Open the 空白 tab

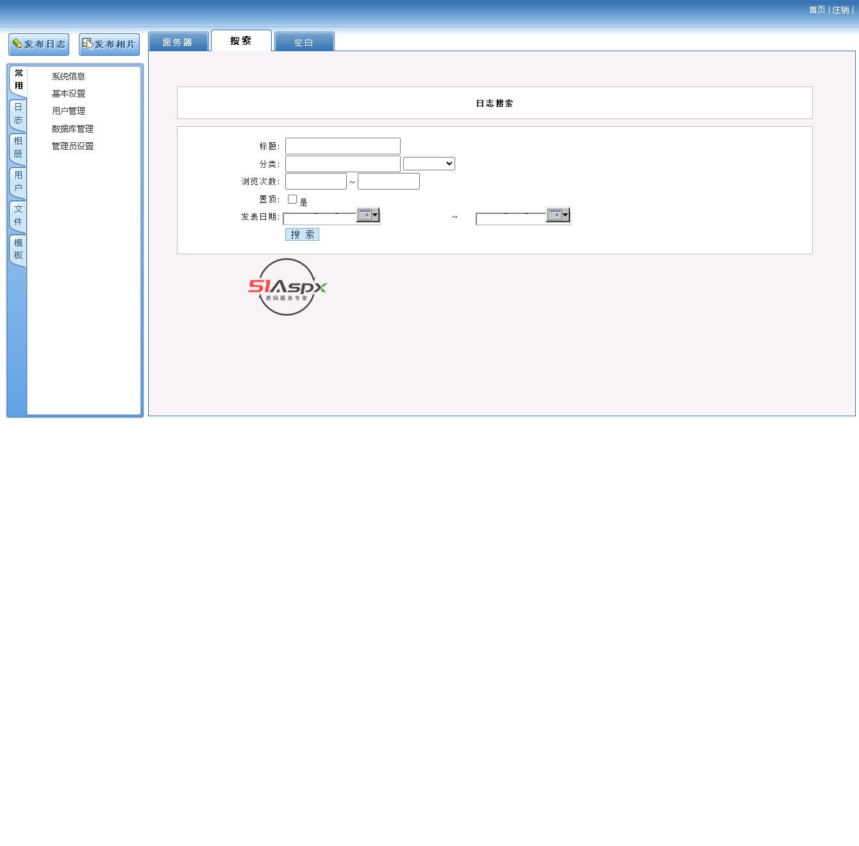[x=304, y=42]
